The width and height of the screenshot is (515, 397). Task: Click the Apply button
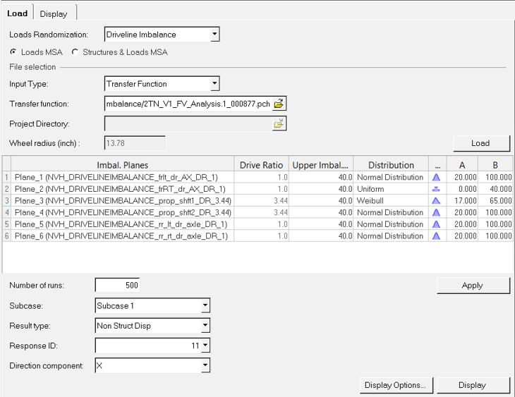[x=473, y=286]
